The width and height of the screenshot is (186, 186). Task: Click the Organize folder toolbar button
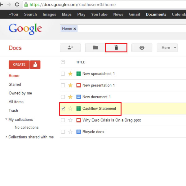[95, 48]
